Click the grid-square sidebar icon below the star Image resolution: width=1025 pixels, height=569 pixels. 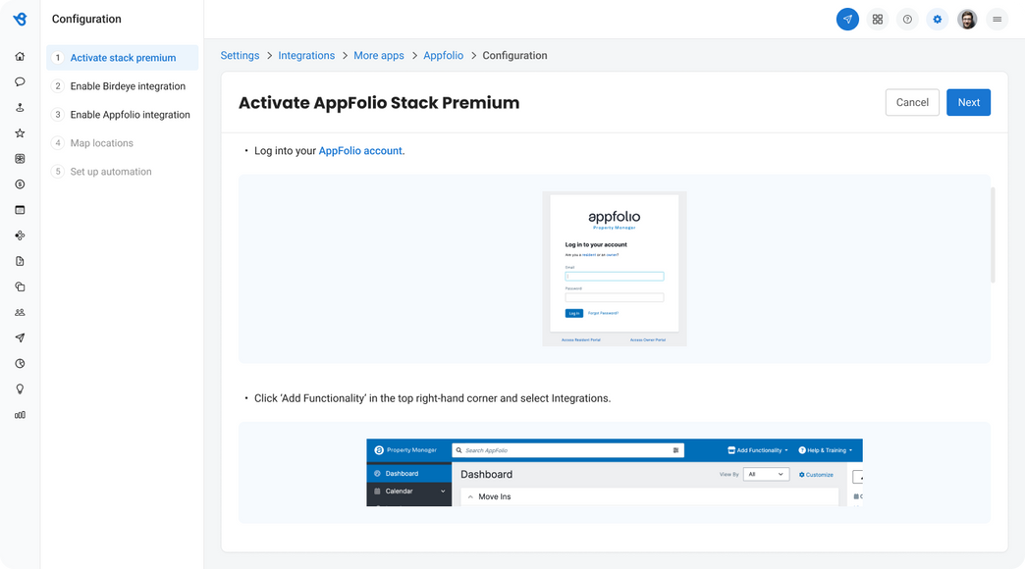point(20,159)
